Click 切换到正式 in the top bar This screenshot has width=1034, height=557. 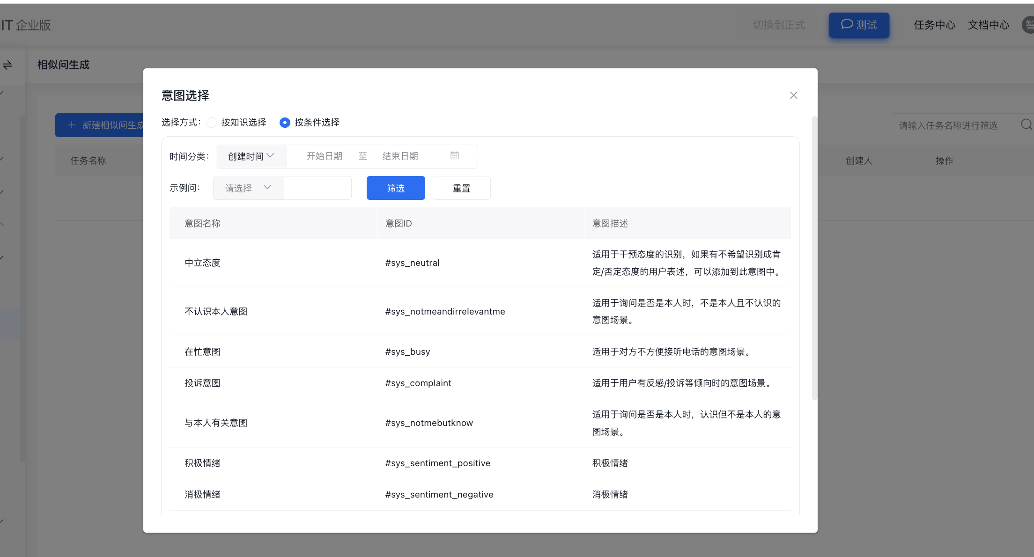point(779,25)
